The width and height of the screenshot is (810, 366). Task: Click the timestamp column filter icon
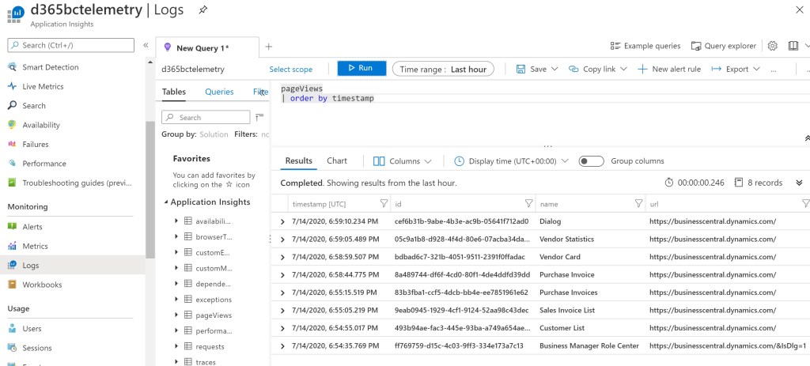pyautogui.click(x=384, y=203)
